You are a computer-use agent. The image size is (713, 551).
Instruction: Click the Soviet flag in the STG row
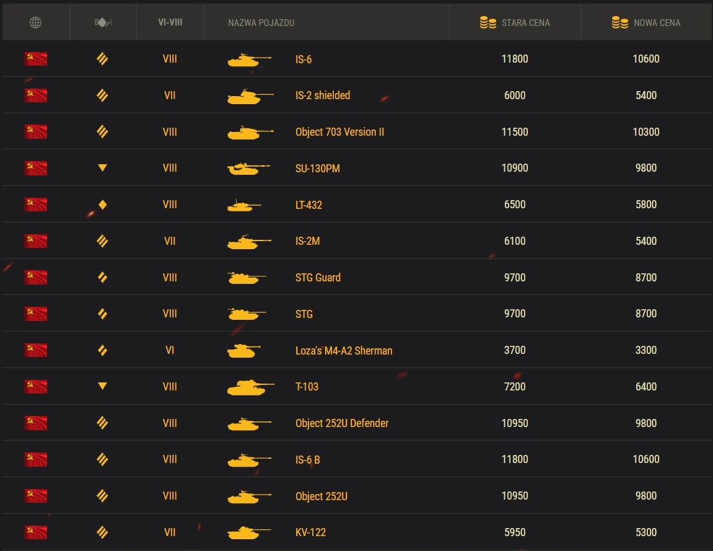pos(35,314)
